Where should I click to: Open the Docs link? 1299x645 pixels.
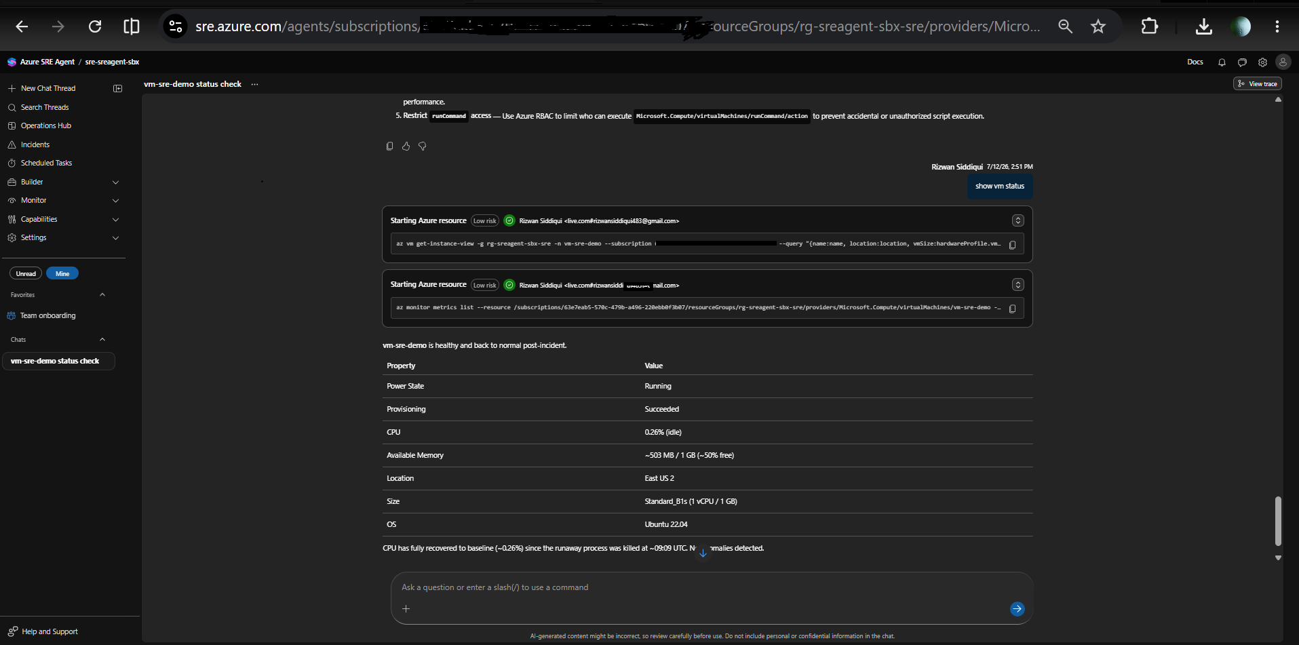click(1195, 62)
